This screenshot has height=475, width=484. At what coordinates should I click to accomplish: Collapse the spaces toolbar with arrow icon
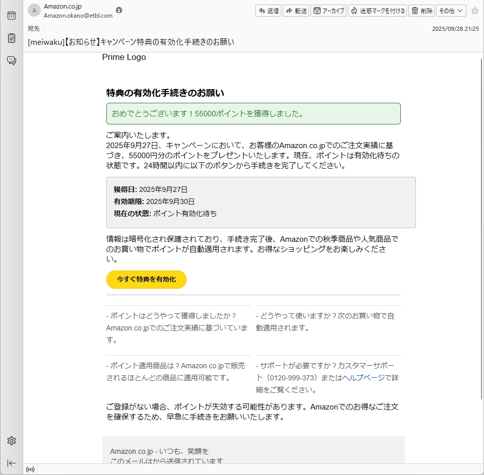click(11, 463)
